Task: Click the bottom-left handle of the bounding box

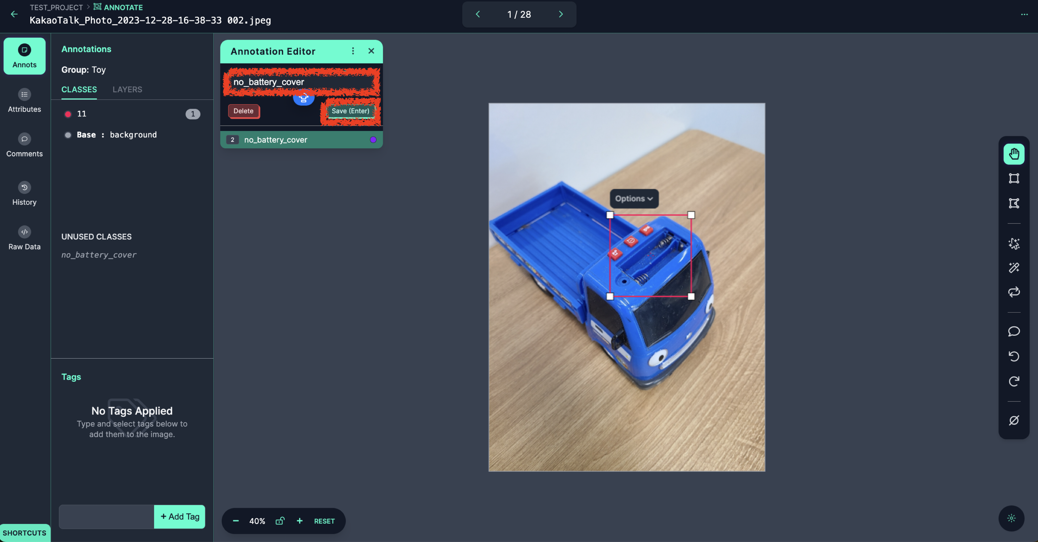Action: pos(610,297)
